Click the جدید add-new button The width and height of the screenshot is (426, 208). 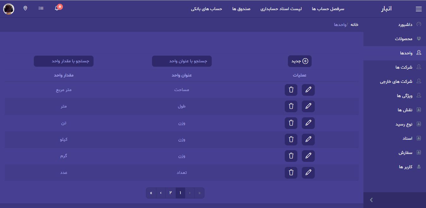coord(300,61)
